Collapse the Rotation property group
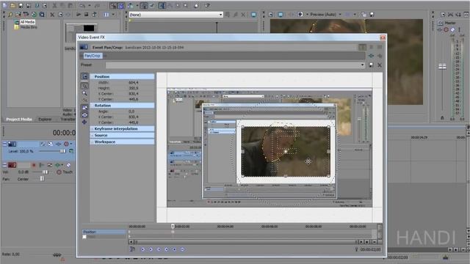Screen dimensions: 470x264 point(92,106)
